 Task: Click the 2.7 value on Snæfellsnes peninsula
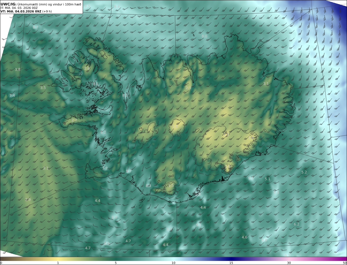point(74,120)
